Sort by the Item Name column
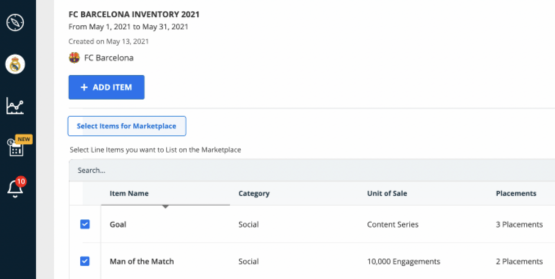The width and height of the screenshot is (555, 279). coord(129,193)
